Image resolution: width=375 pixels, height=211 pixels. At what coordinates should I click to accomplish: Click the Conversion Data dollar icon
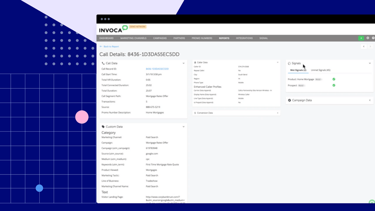point(195,112)
